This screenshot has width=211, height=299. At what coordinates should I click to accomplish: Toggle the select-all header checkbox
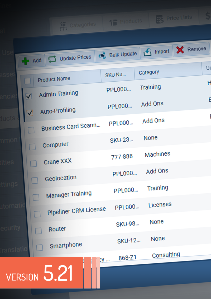tap(27, 81)
